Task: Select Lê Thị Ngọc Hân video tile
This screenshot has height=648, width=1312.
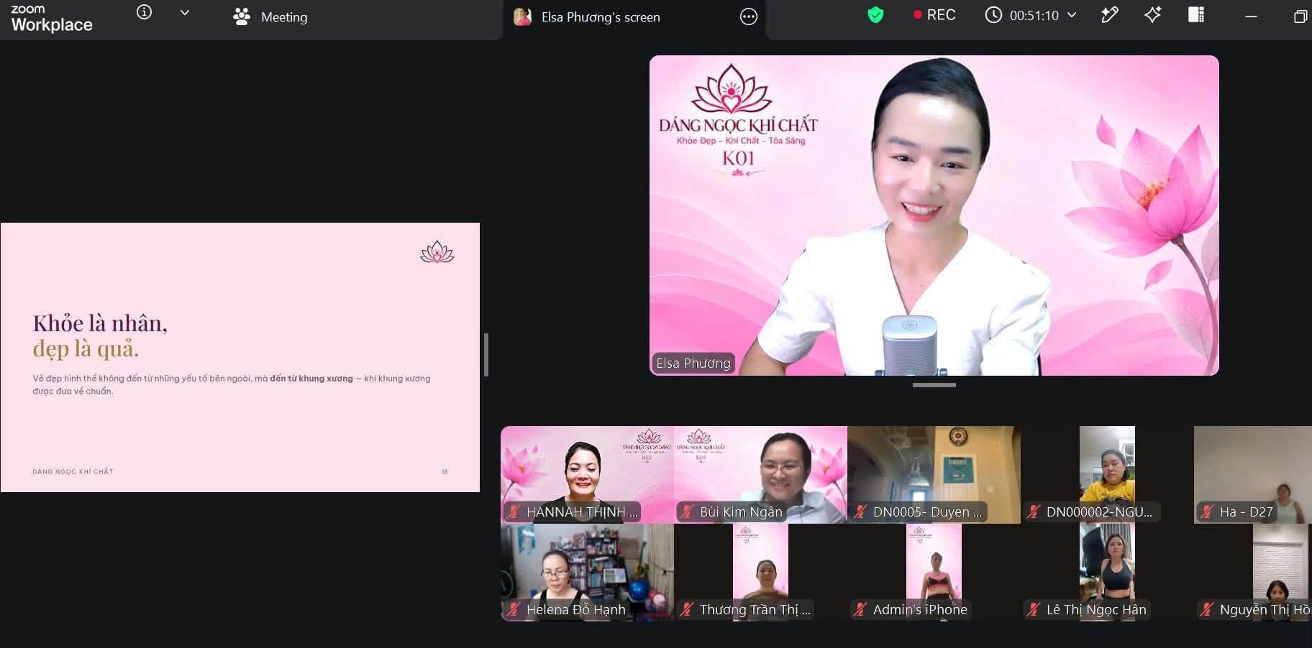Action: (x=1107, y=572)
